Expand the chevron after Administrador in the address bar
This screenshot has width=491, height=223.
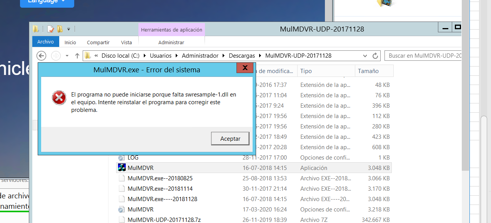pos(224,56)
